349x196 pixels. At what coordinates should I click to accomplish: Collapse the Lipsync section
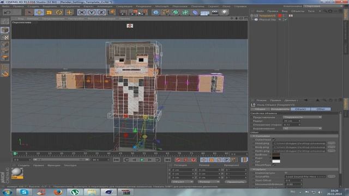pyautogui.click(x=254, y=169)
